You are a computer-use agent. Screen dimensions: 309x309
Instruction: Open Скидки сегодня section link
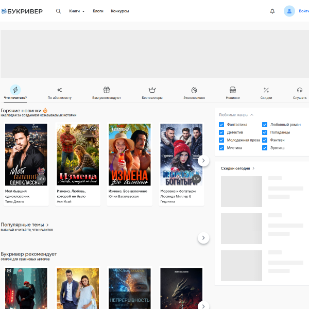[x=237, y=168]
